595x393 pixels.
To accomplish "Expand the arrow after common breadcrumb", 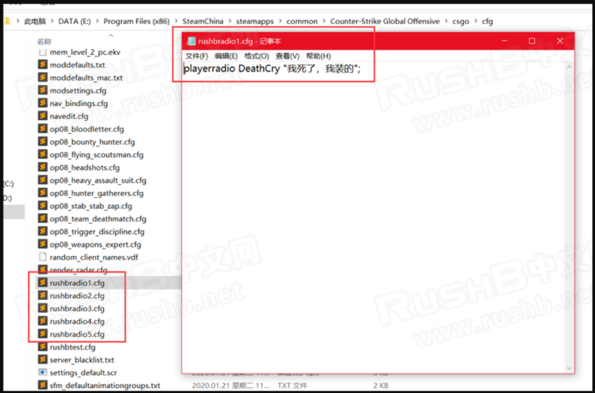I will tap(324, 22).
